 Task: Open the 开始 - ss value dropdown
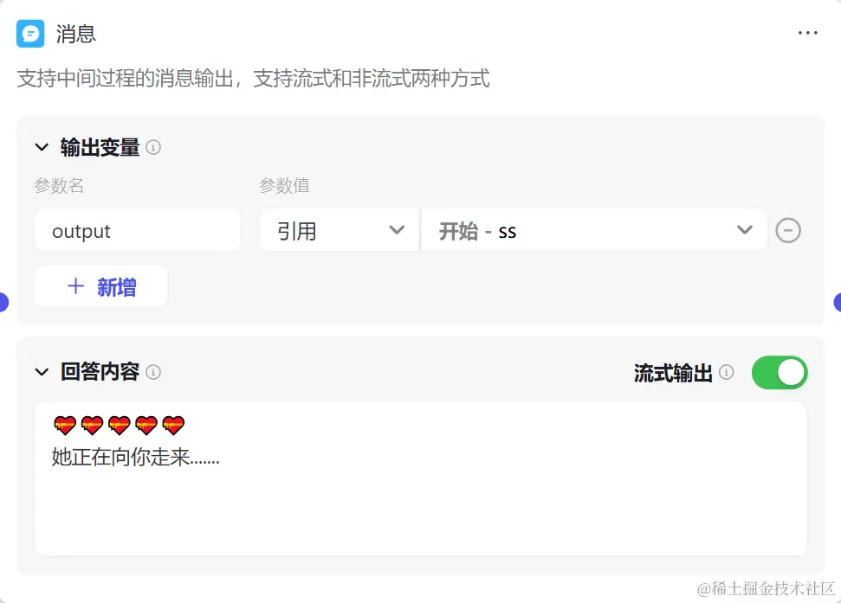(x=594, y=231)
